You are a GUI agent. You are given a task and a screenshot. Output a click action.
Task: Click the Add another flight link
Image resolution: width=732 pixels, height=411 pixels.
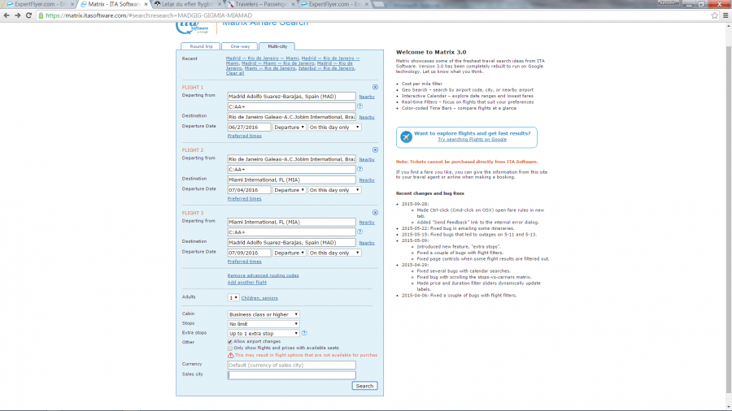[246, 282]
